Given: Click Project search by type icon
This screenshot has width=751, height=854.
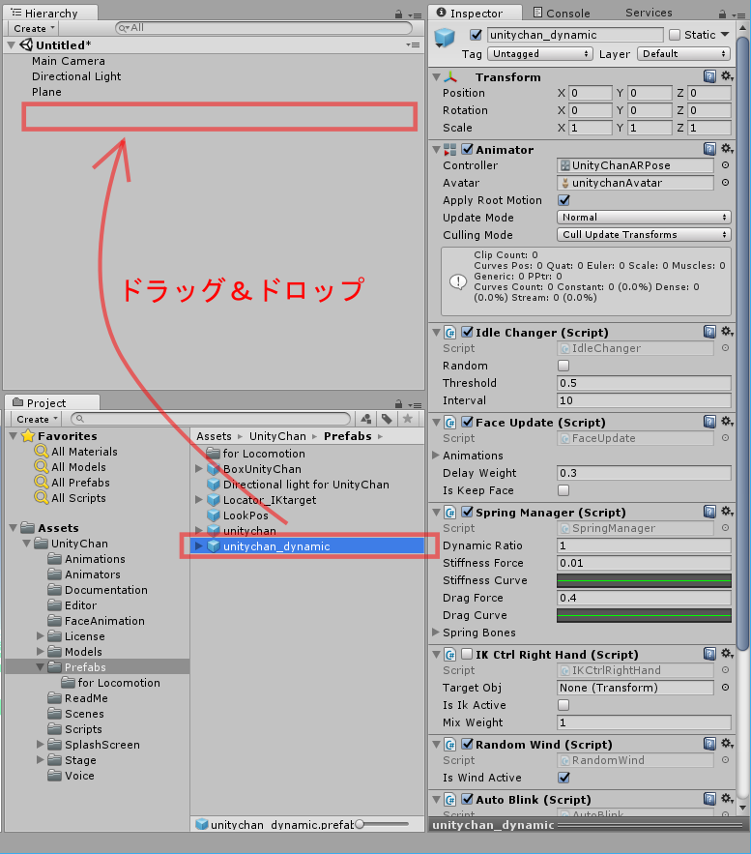Looking at the screenshot, I should pyautogui.click(x=365, y=419).
